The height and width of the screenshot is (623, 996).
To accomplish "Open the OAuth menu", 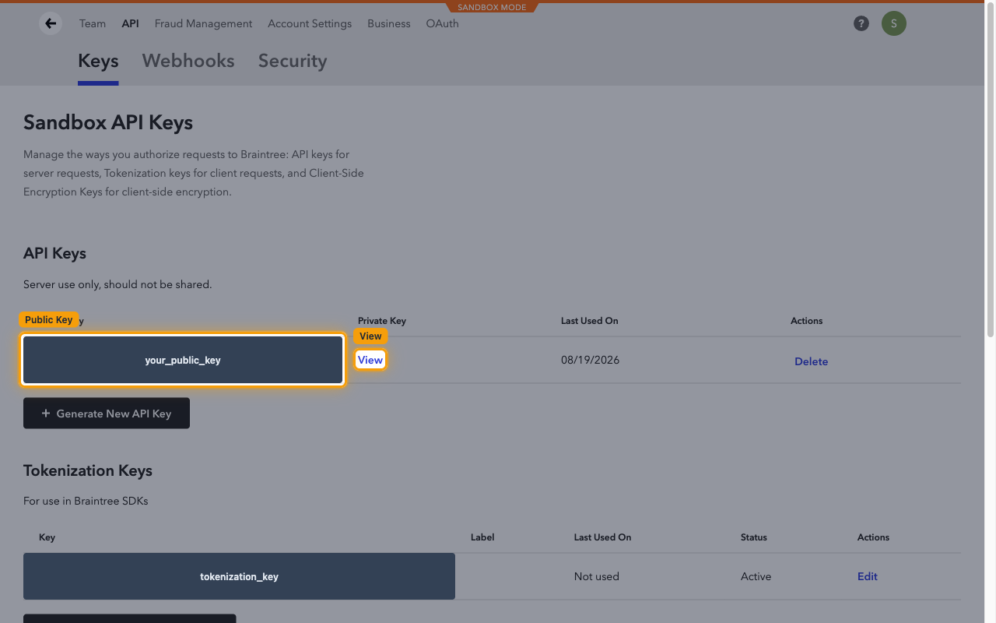I will click(443, 23).
